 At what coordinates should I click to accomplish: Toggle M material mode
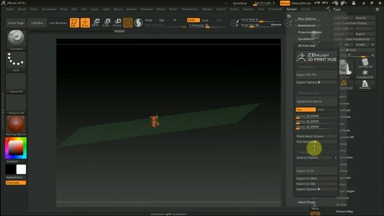175,20
